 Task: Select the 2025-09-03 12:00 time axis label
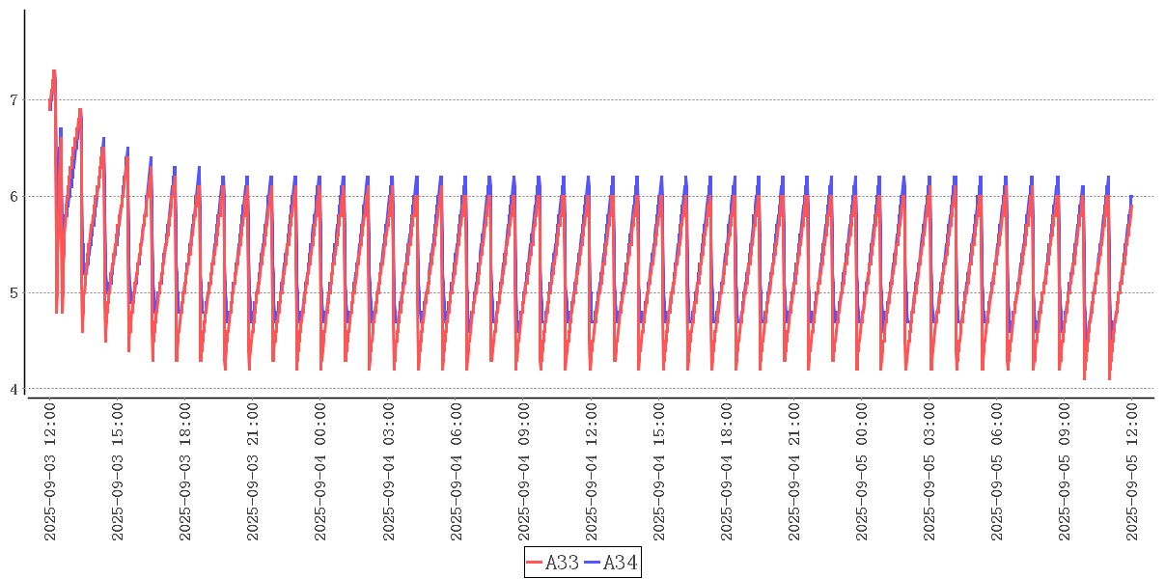[50, 472]
